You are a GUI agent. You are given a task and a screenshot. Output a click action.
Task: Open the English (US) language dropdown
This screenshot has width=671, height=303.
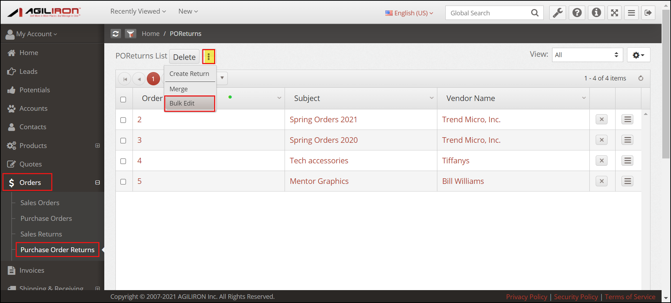click(409, 13)
